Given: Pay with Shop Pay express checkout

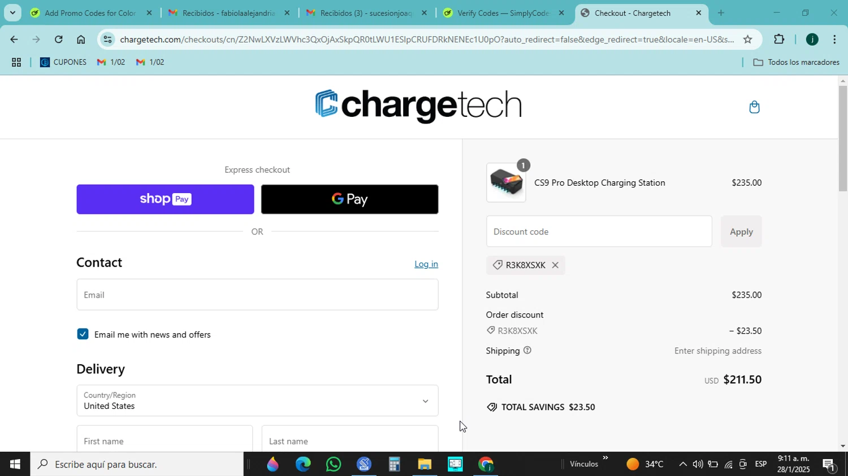Looking at the screenshot, I should pos(165,199).
